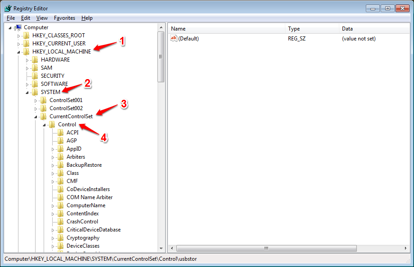
Task: Click the Arbiters folder icon
Action: pos(60,157)
